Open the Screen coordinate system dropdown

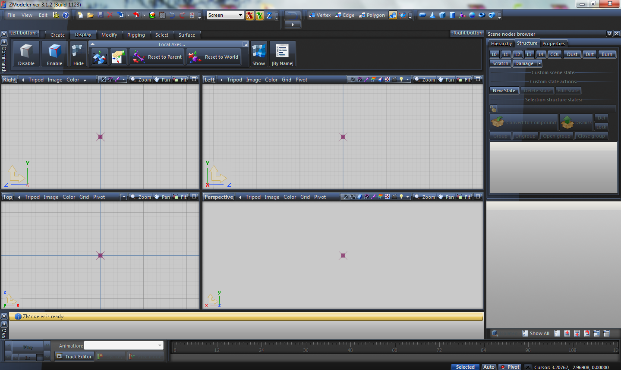coord(241,15)
